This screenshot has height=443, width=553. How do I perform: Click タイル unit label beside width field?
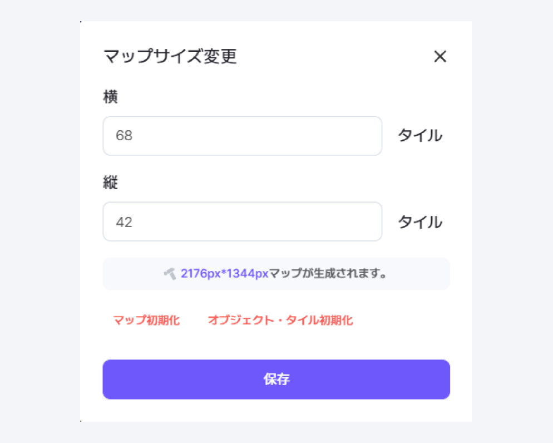[x=419, y=136]
